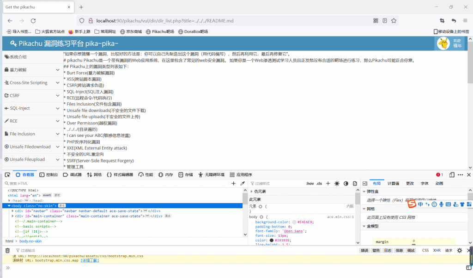473x278 pixels.
Task: Activate the element picker in DevTools
Action: point(7,175)
